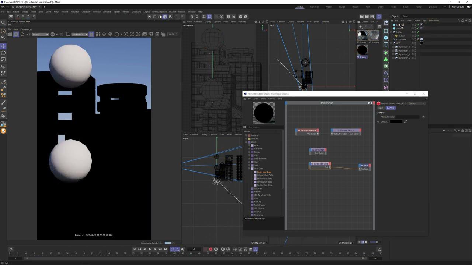Expand the Material node category
The height and width of the screenshot is (265, 472).
(x=246, y=135)
